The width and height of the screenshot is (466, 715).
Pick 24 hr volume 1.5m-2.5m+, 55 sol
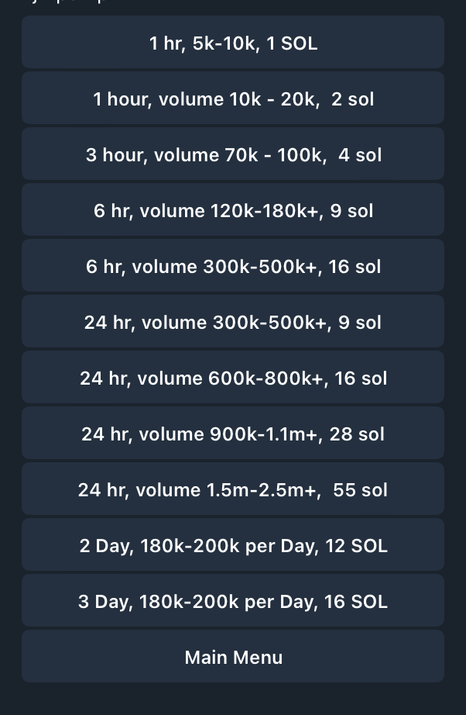coord(233,490)
